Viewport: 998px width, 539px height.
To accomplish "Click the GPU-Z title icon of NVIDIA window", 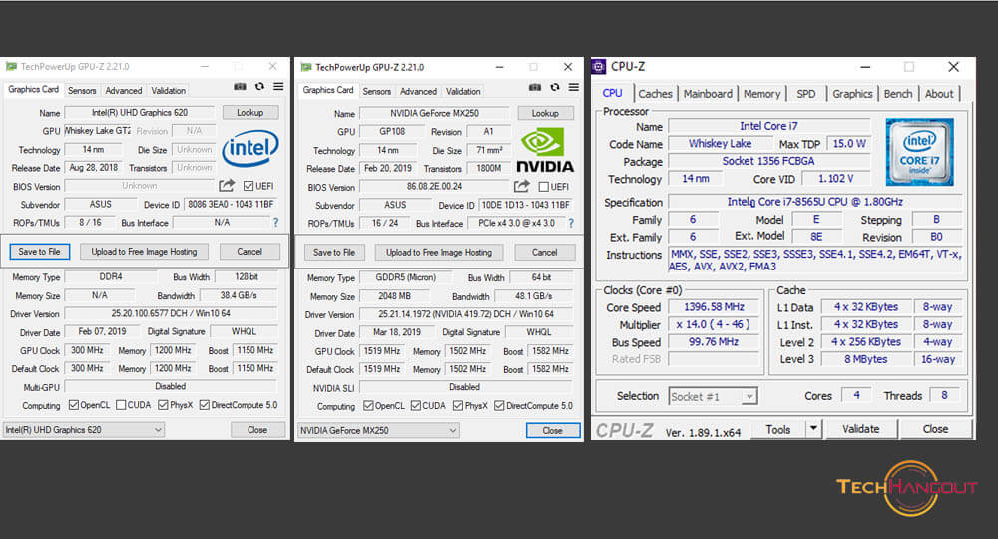I will click(306, 67).
